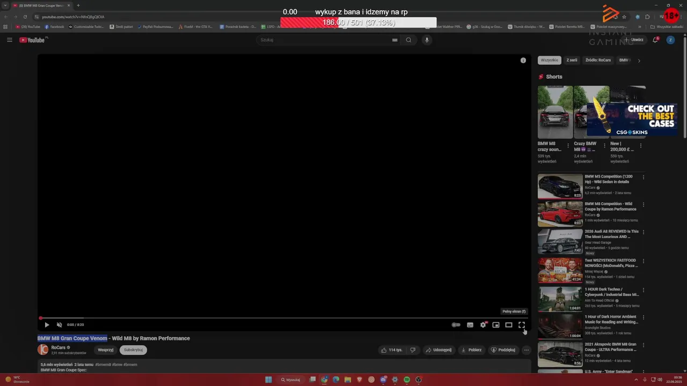Viewport: 687px width, 386px height.
Task: Open the account avatar menu
Action: [670, 40]
